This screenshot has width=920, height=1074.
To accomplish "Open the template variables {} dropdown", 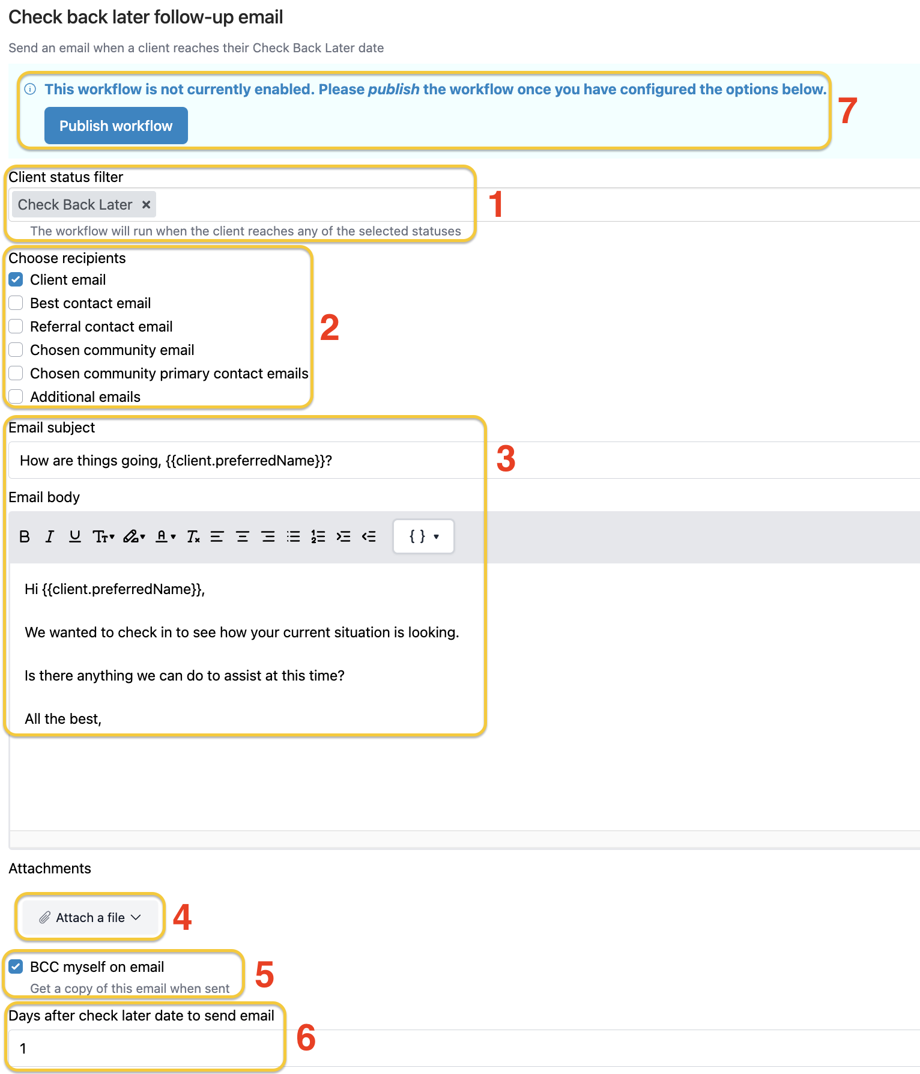I will pyautogui.click(x=423, y=536).
